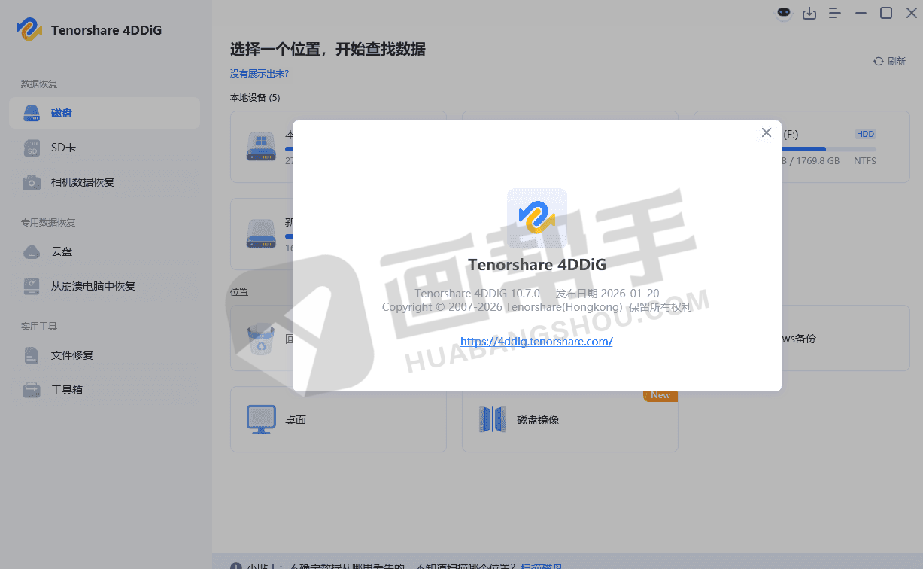Screen dimensions: 923x569
Task: Click the disk image icon for 磁盘镜像
Action: 493,419
